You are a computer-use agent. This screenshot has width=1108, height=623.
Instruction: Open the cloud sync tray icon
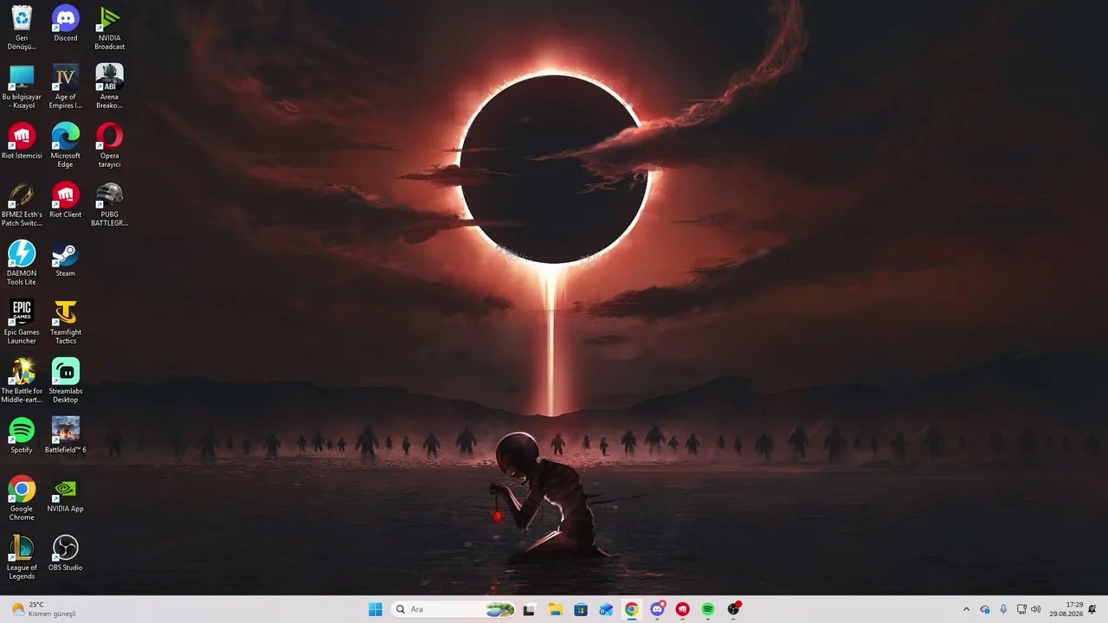pos(985,609)
